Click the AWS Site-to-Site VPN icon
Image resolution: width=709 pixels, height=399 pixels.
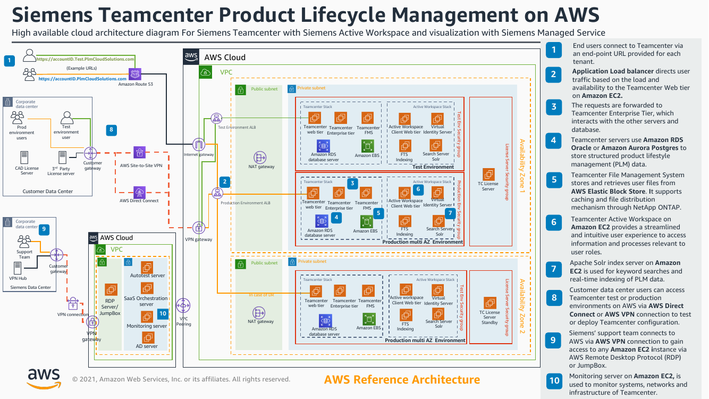139,153
